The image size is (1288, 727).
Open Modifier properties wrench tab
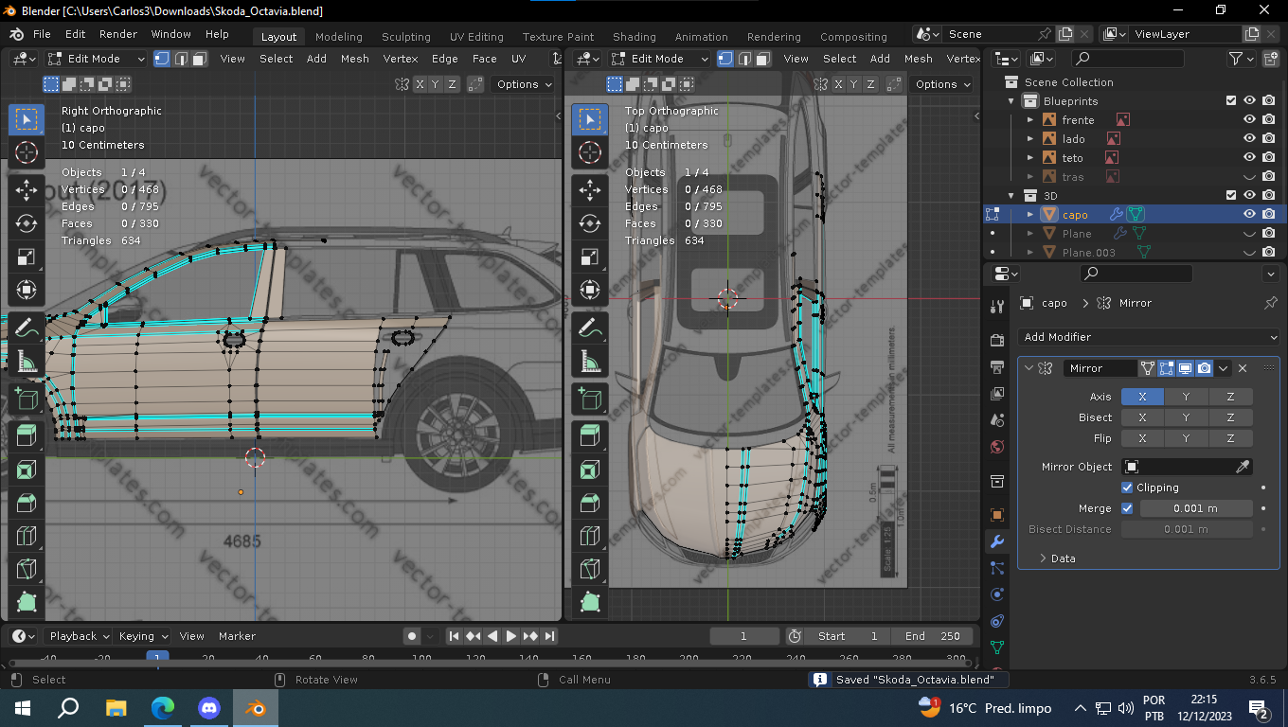[x=996, y=541]
